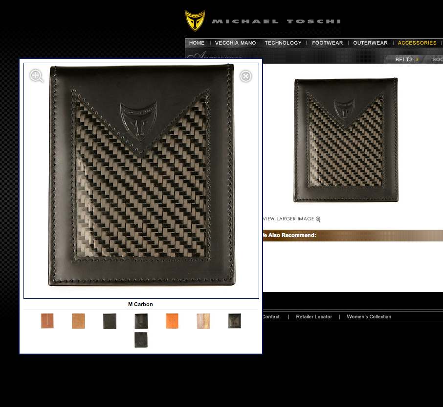Navigate to Outerwear
443x407 pixels.
pyautogui.click(x=370, y=43)
